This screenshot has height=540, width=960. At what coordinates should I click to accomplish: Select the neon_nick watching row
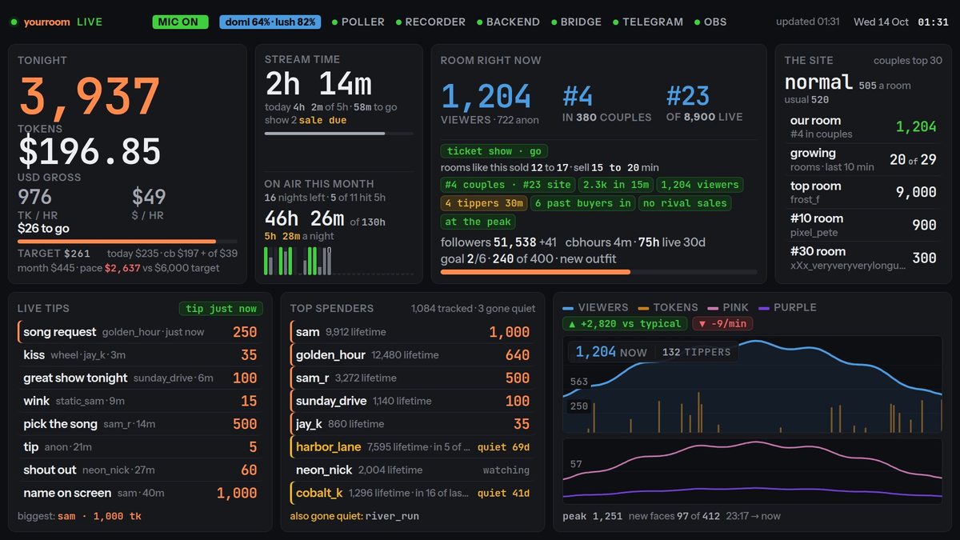412,470
